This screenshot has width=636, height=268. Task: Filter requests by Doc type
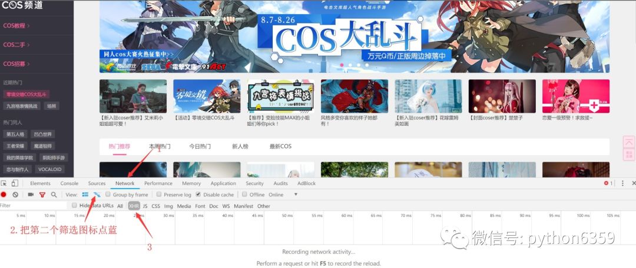click(214, 206)
